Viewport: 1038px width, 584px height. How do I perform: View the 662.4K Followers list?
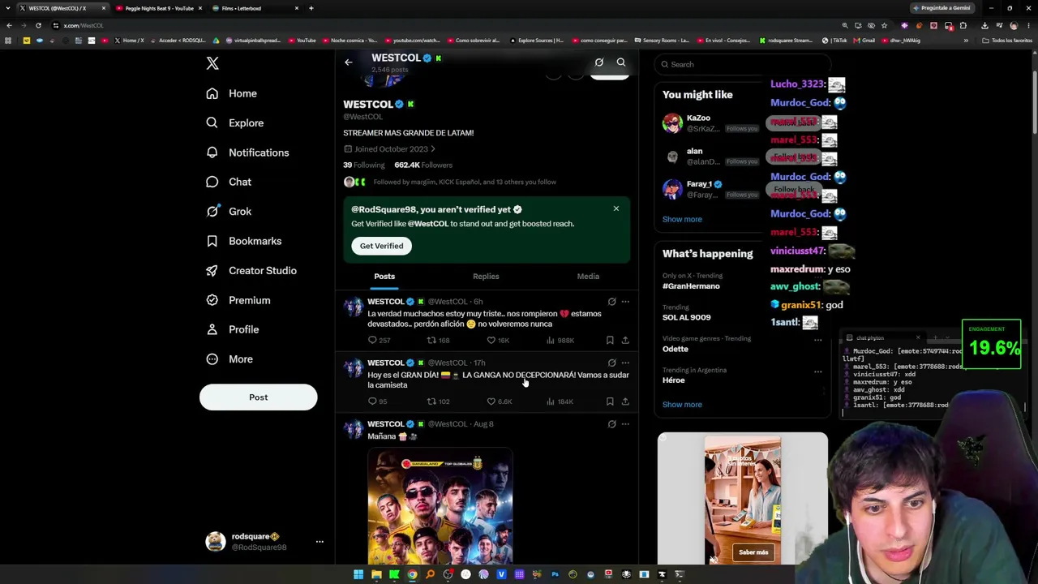pos(423,165)
